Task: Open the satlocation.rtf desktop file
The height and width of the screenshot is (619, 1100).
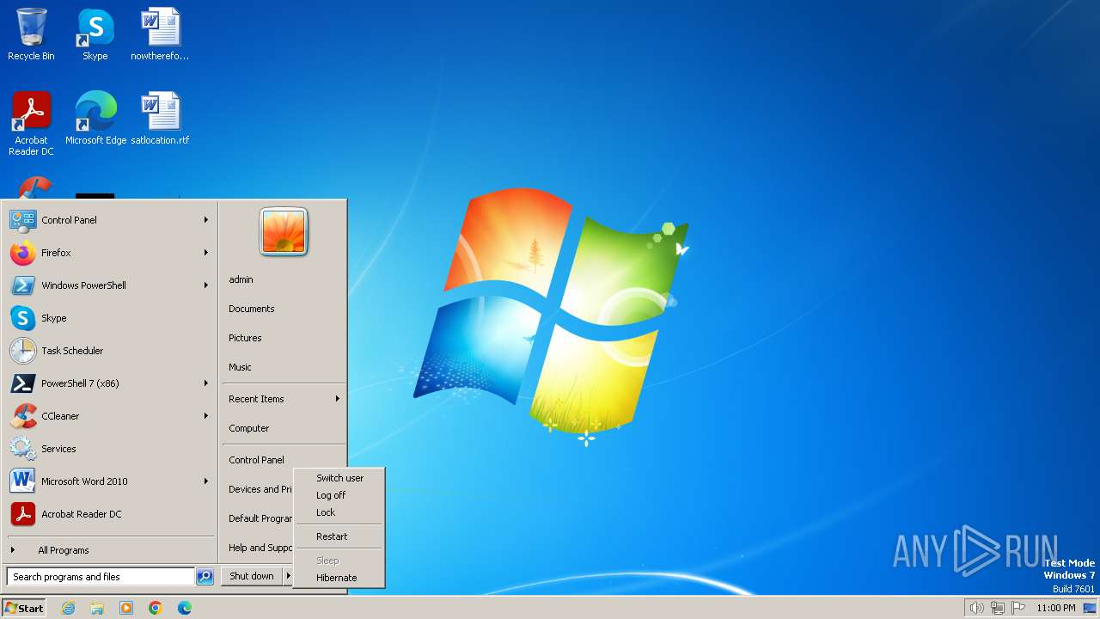Action: [x=160, y=118]
